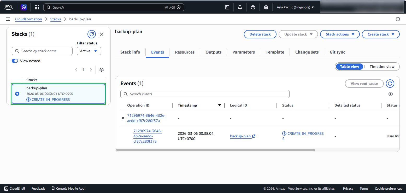This screenshot has height=193, width=406.
Task: Refresh the Stacks list
Action: [x=92, y=34]
